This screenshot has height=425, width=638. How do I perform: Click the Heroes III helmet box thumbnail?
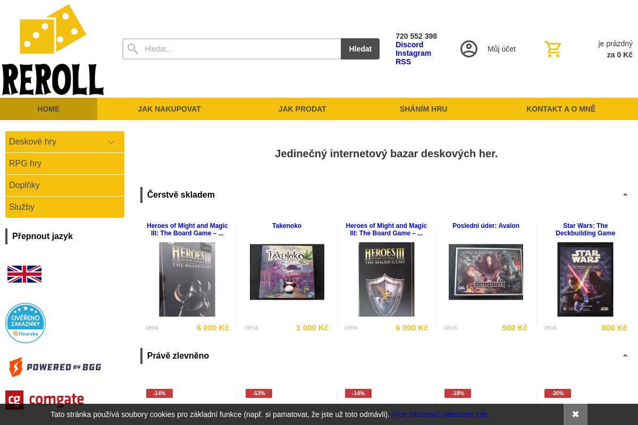pos(187,279)
